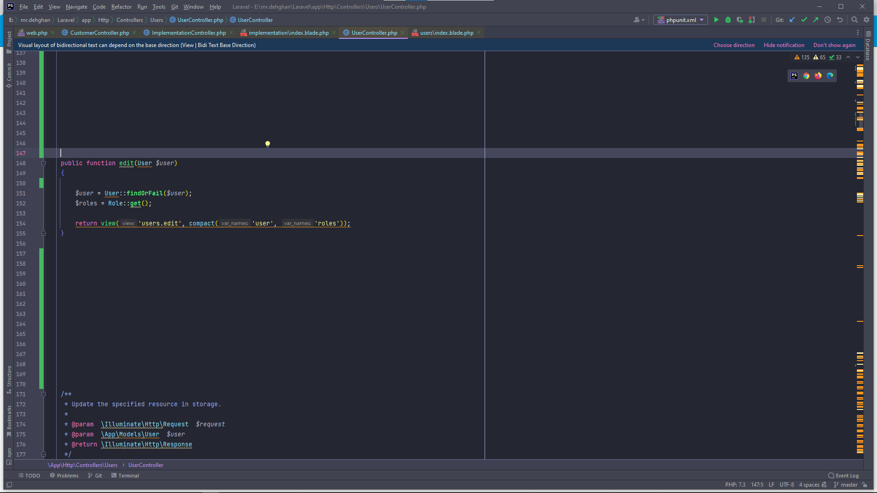Open the Refactor menu
This screenshot has width=877, height=493.
click(x=122, y=7)
